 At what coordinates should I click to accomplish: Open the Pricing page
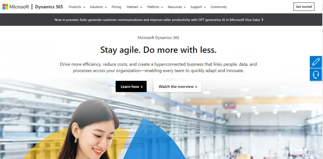click(116, 7)
